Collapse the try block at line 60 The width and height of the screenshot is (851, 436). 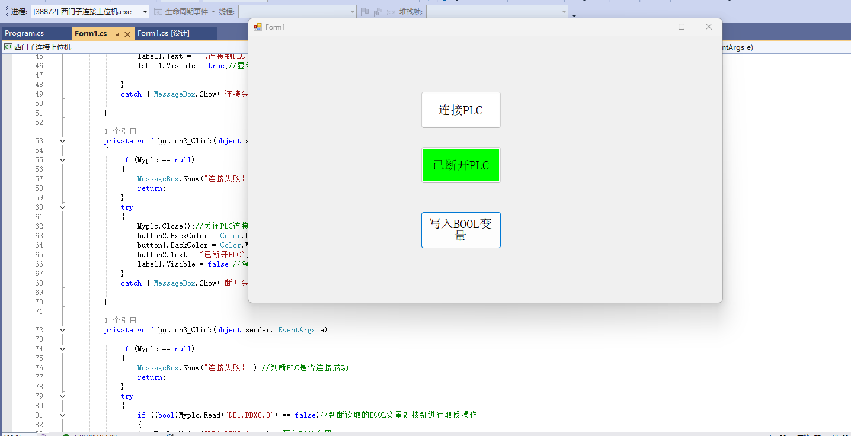coord(62,207)
